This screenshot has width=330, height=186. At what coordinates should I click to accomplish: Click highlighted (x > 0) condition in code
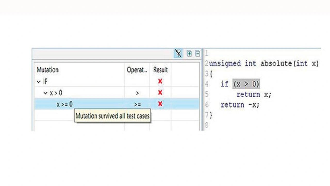coord(246,84)
